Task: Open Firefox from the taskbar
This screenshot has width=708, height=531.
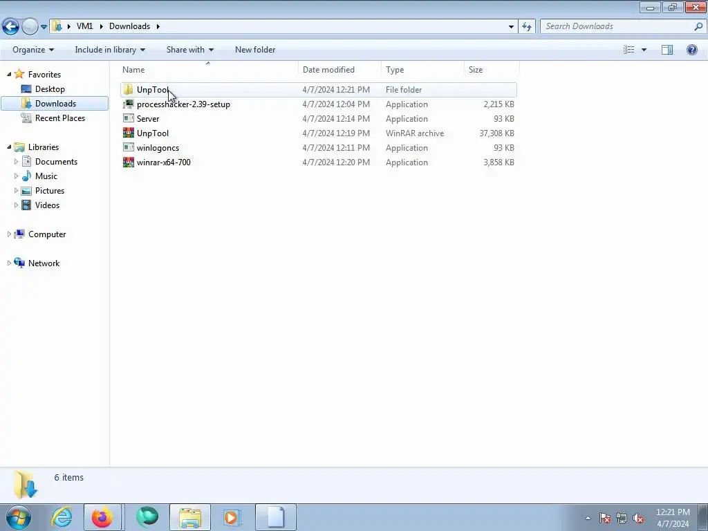Action: pos(102,517)
